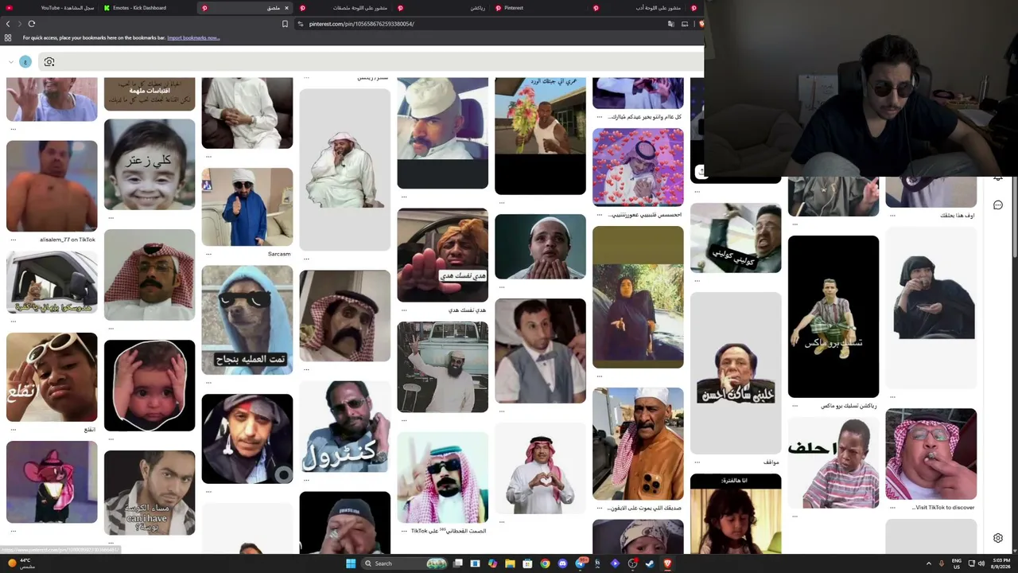
Task: Open more options under the alisalem_77 on TikTok pin
Action: (x=13, y=240)
